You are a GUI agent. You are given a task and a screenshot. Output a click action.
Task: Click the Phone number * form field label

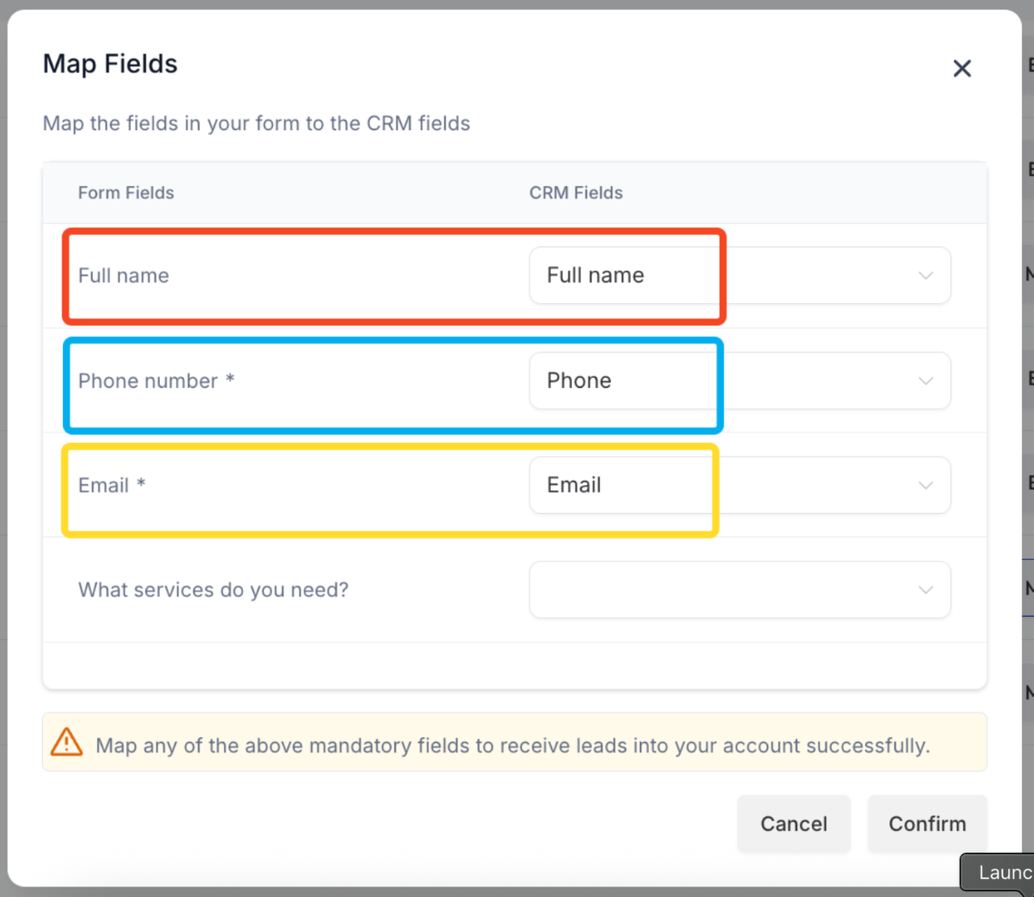tap(156, 381)
